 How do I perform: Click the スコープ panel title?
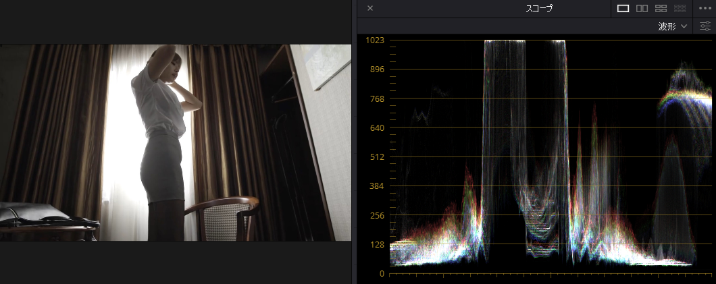[x=539, y=8]
